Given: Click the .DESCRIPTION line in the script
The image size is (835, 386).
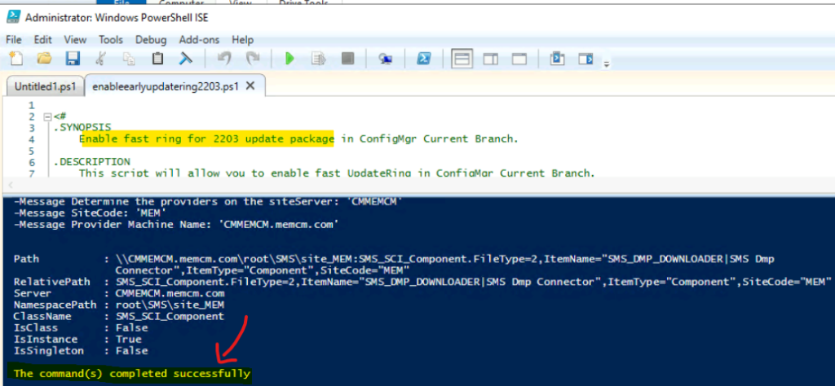Looking at the screenshot, I should pos(91,161).
